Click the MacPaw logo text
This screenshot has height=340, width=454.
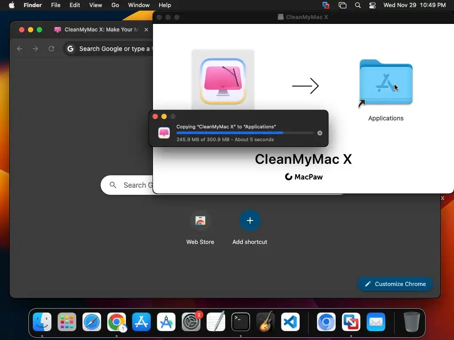pos(304,177)
